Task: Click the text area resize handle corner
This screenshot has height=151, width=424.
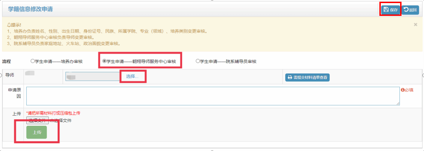Action: click(x=398, y=103)
